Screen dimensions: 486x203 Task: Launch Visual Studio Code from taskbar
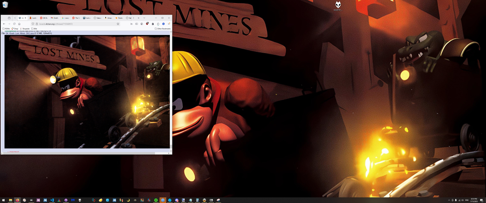coord(52,200)
